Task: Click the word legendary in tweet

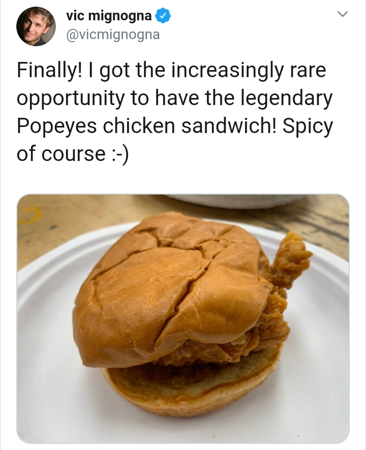Action: click(286, 99)
